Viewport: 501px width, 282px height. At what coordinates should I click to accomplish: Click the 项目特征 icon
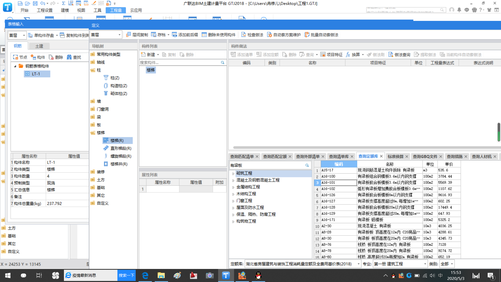point(323,55)
